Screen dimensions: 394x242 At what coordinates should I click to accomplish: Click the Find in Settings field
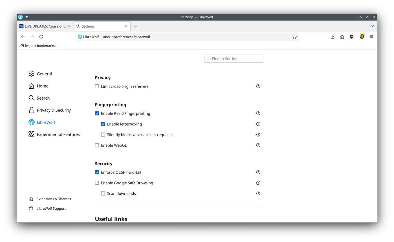[234, 59]
